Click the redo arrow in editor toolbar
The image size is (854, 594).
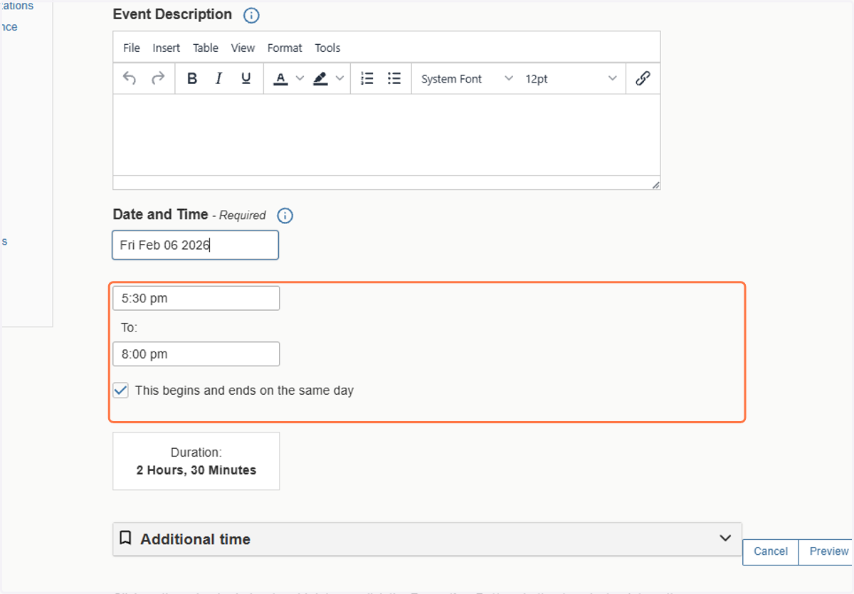(x=158, y=78)
